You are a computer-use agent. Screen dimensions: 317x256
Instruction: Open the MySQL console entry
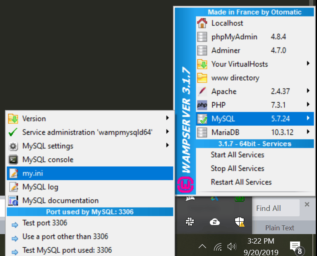[90, 160]
